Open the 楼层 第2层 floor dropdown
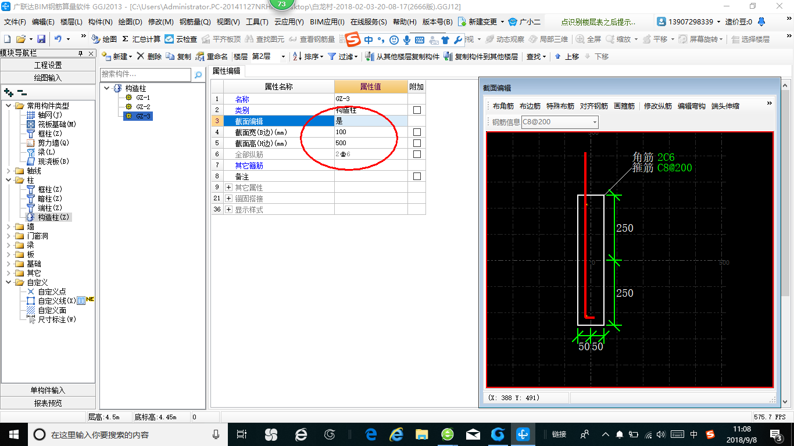Image resolution: width=794 pixels, height=446 pixels. 283,56
